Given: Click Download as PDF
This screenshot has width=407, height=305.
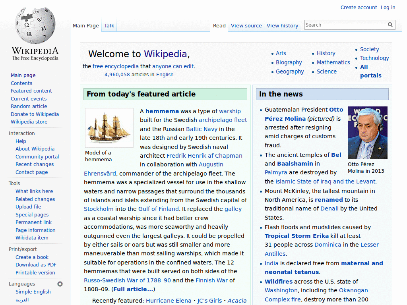Looking at the screenshot, I should (36, 265).
